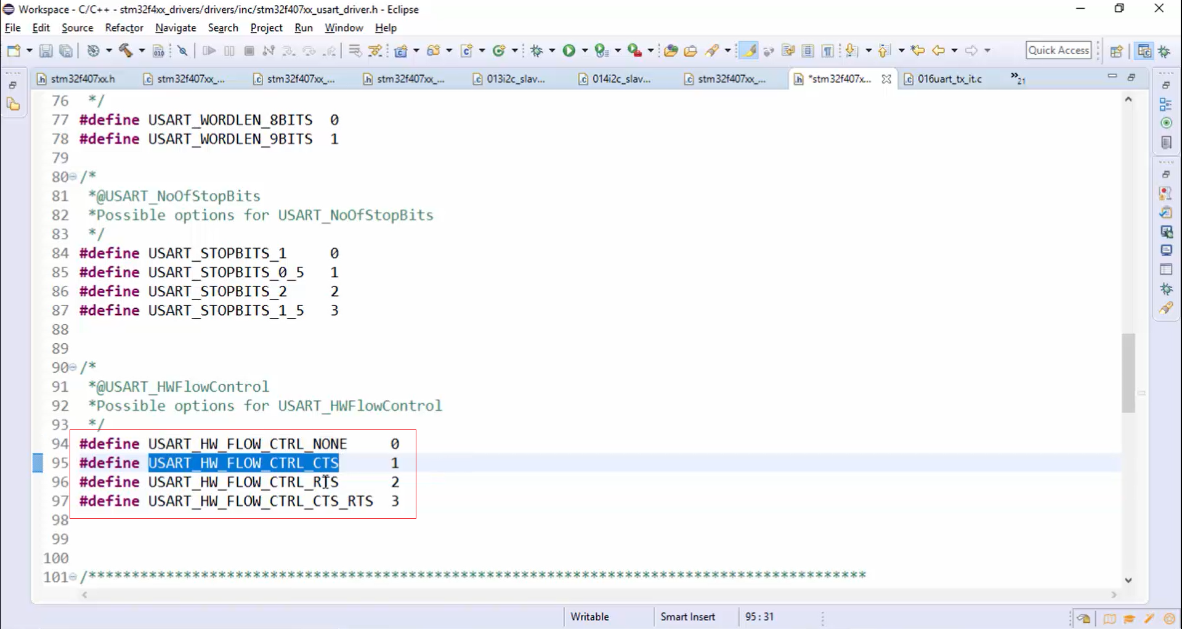Open the Source menu
The image size is (1182, 629).
[x=77, y=28]
